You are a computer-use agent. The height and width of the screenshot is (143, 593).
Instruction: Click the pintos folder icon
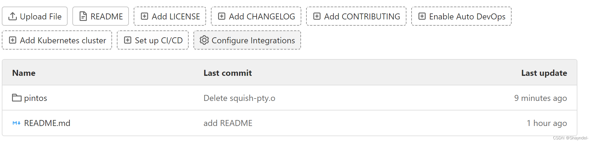[17, 98]
